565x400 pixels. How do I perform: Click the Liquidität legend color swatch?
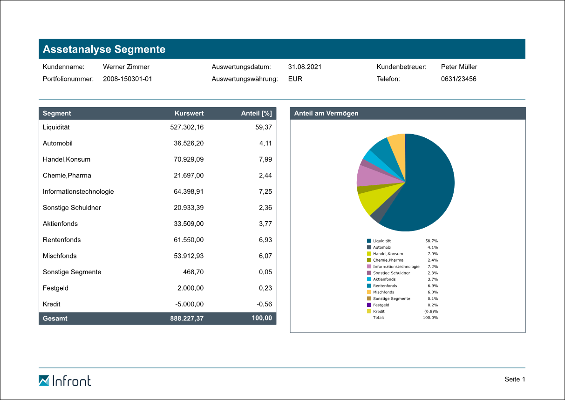pyautogui.click(x=369, y=241)
